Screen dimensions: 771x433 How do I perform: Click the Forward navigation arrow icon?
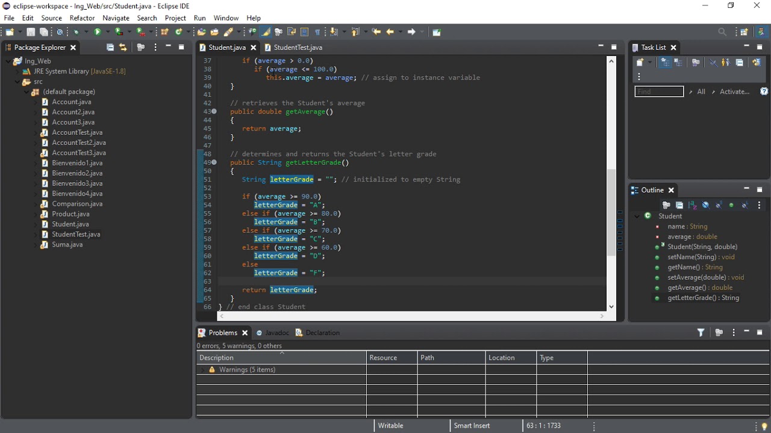point(411,32)
